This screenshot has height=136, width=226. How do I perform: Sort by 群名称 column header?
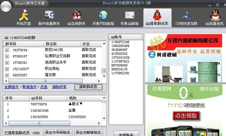click(x=62, y=44)
